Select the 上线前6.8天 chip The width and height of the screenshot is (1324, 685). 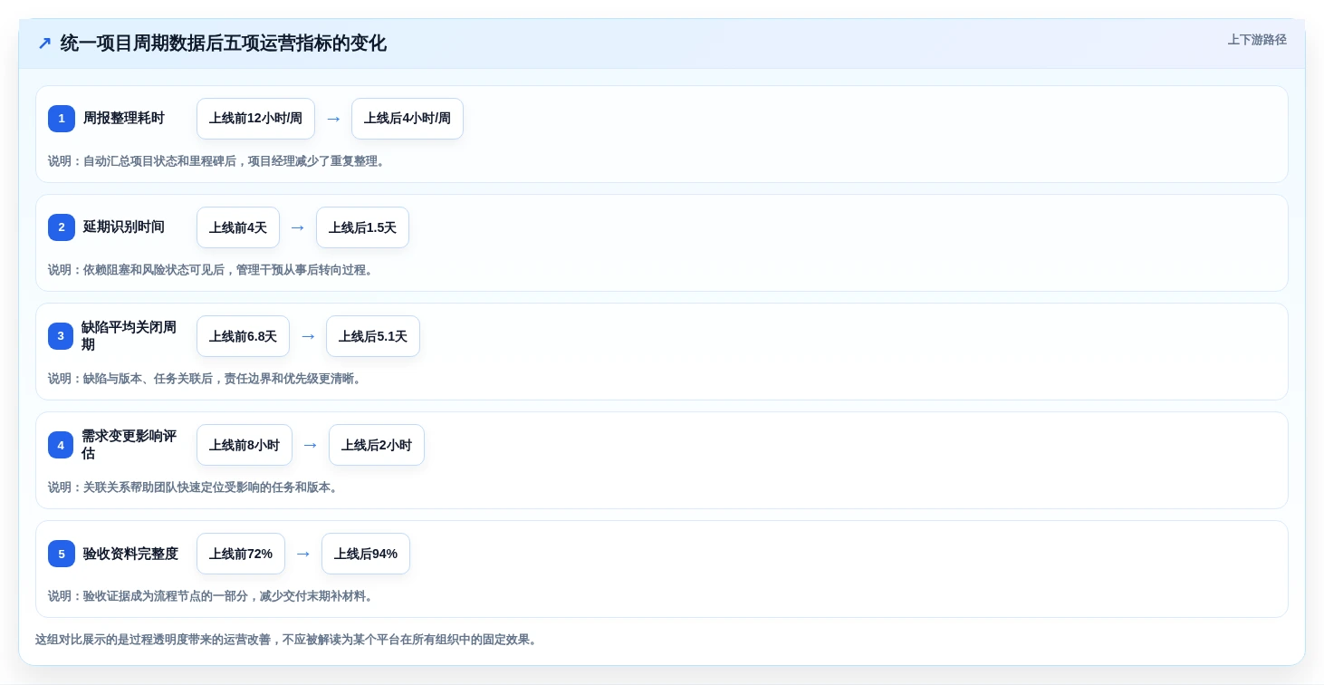click(243, 336)
